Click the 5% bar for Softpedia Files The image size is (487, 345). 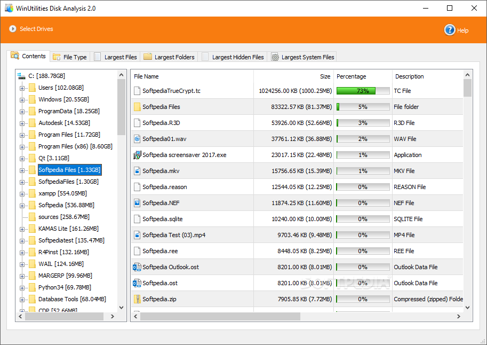363,107
